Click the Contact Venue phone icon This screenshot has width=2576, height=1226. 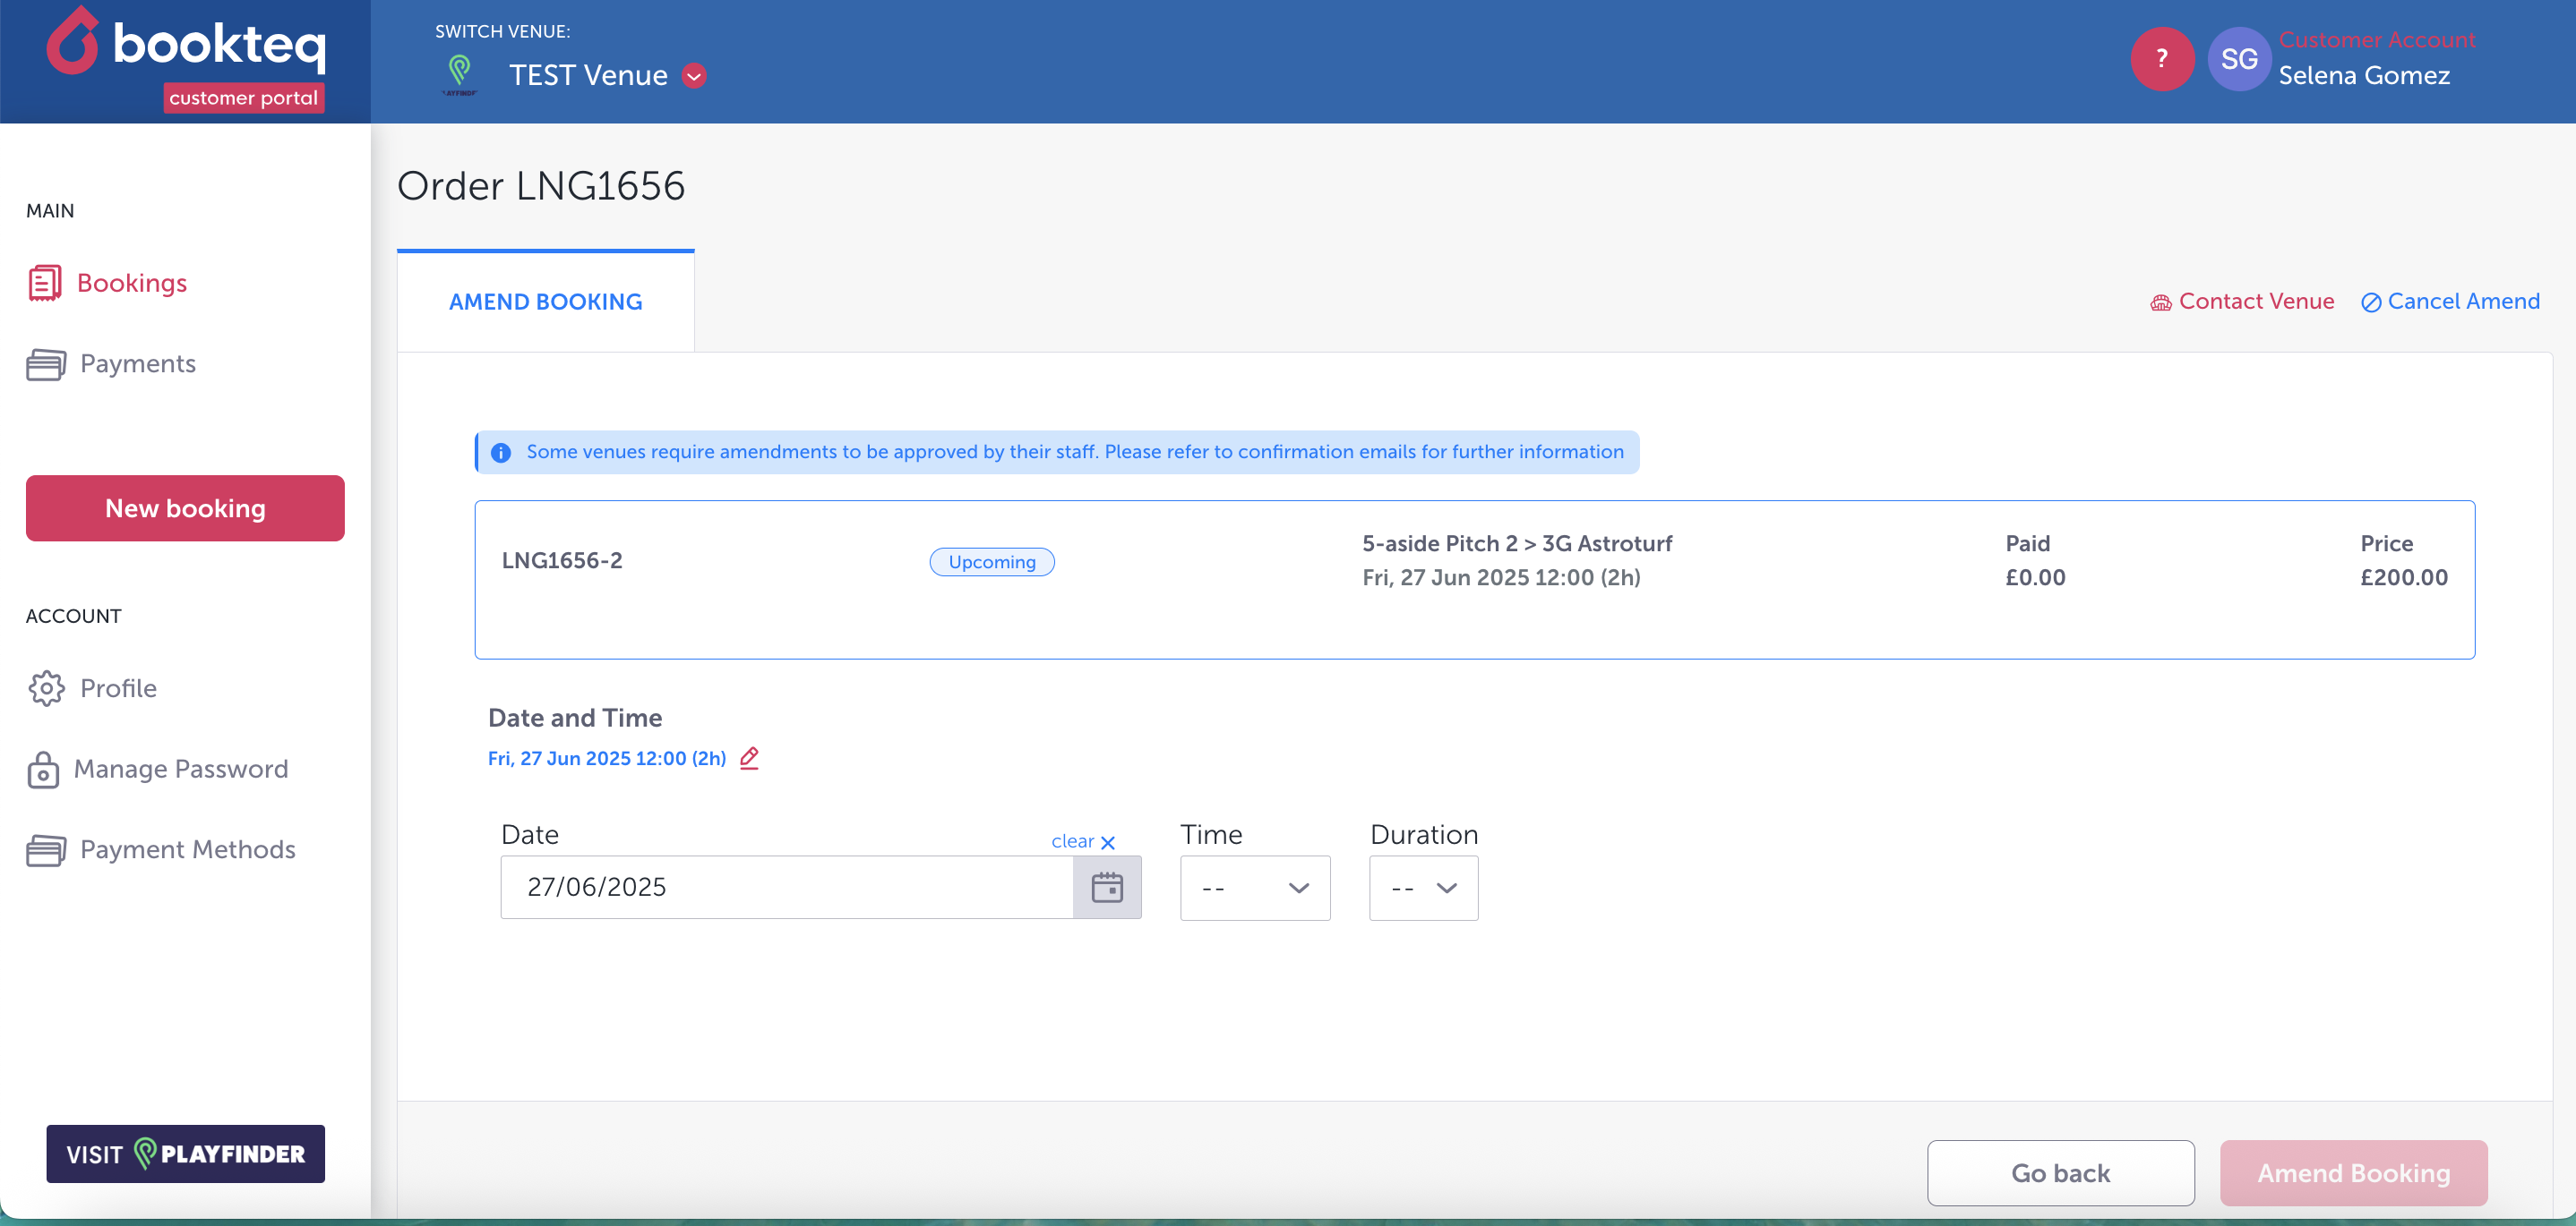pos(2160,302)
